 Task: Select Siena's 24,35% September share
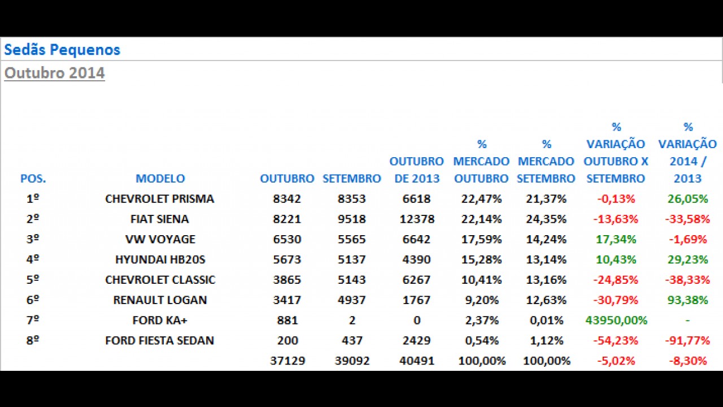546,219
